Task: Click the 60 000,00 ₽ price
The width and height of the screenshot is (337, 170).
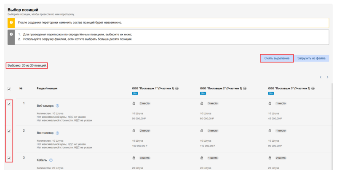Action: click(x=207, y=119)
